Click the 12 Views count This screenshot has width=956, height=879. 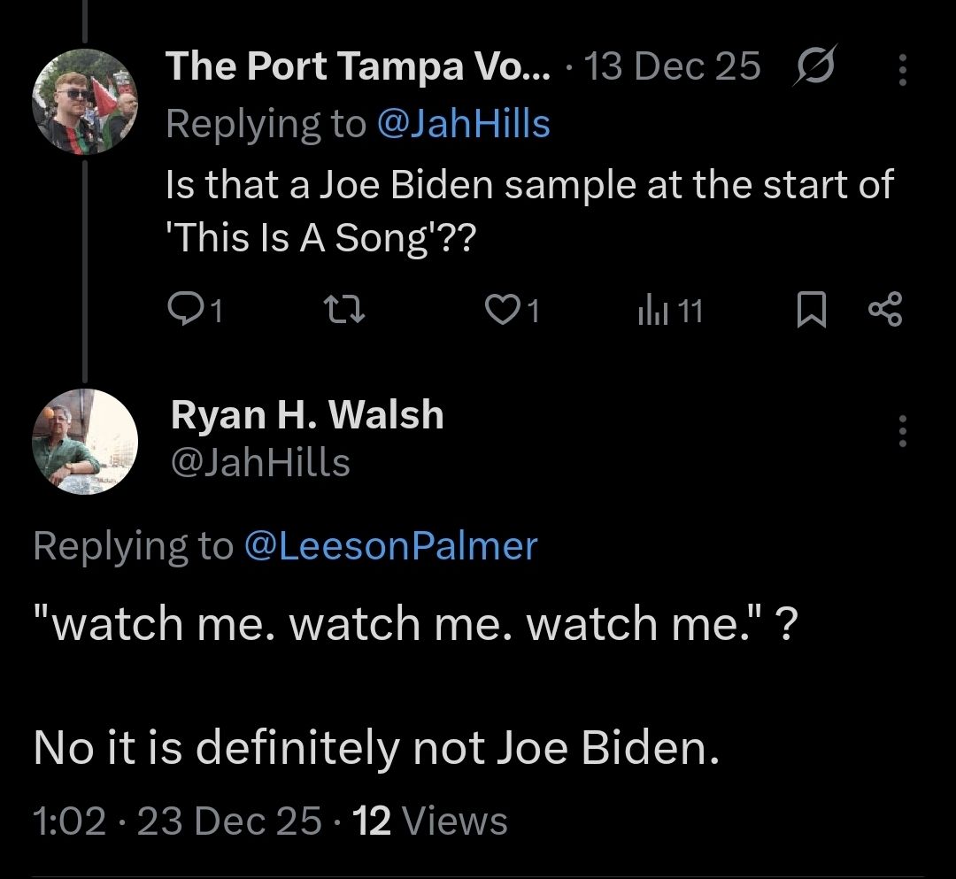(430, 821)
